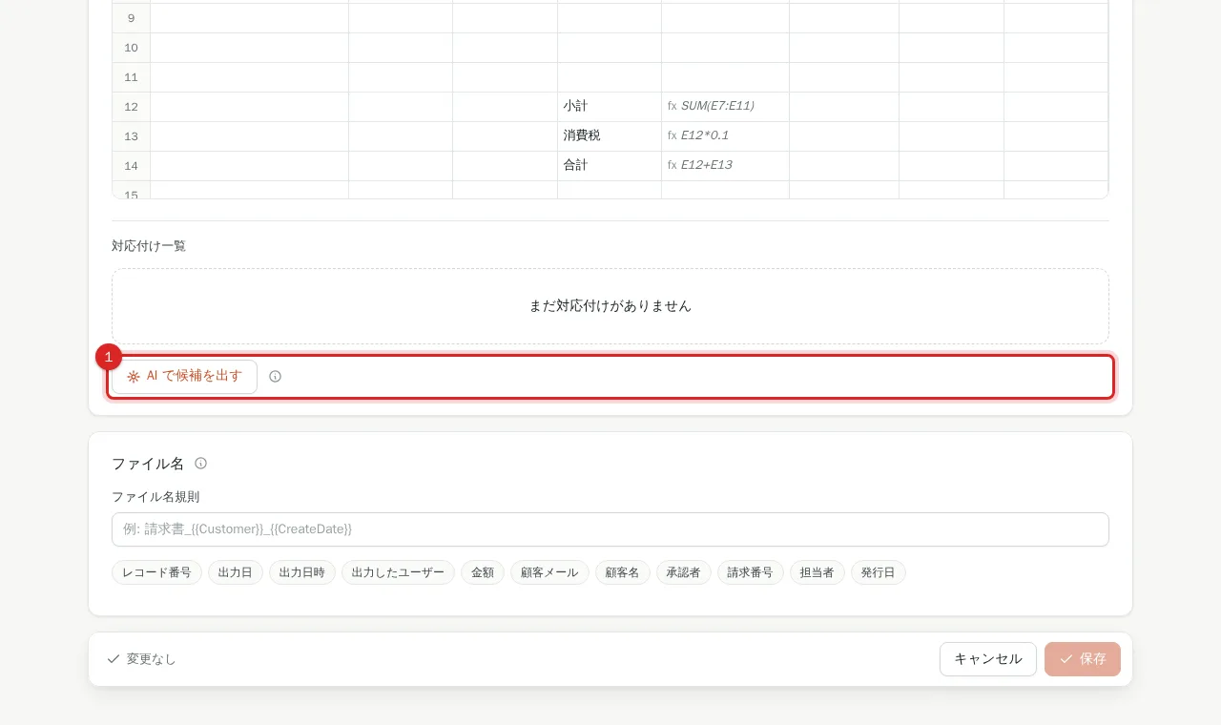Image resolution: width=1221 pixels, height=725 pixels.
Task: Select row header 13 in the sheet
Action: pyautogui.click(x=132, y=136)
